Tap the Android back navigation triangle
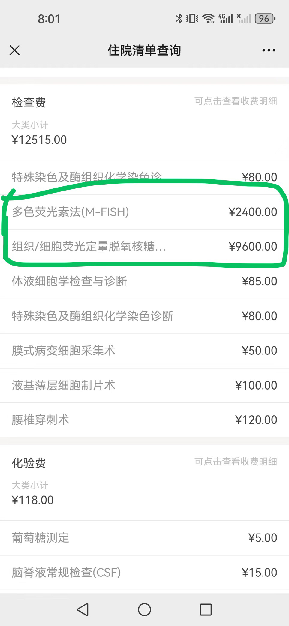This screenshot has height=626, width=289. tap(83, 609)
